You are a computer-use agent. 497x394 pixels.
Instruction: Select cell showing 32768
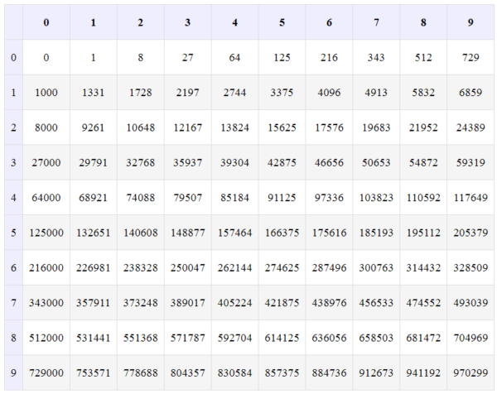point(140,163)
